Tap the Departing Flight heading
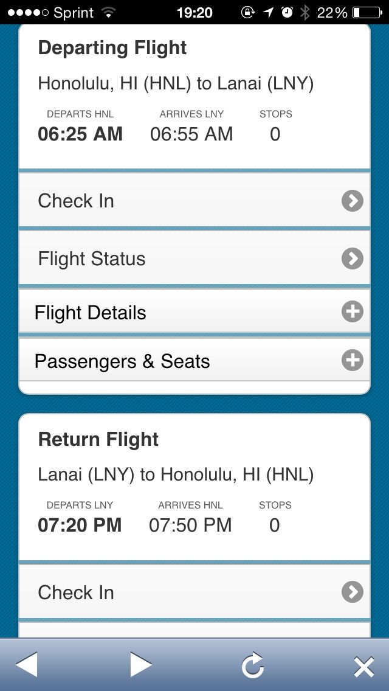The image size is (389, 691). [x=112, y=48]
